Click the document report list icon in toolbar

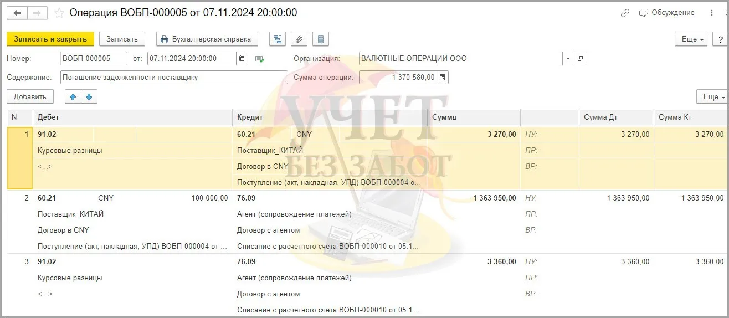coord(321,39)
